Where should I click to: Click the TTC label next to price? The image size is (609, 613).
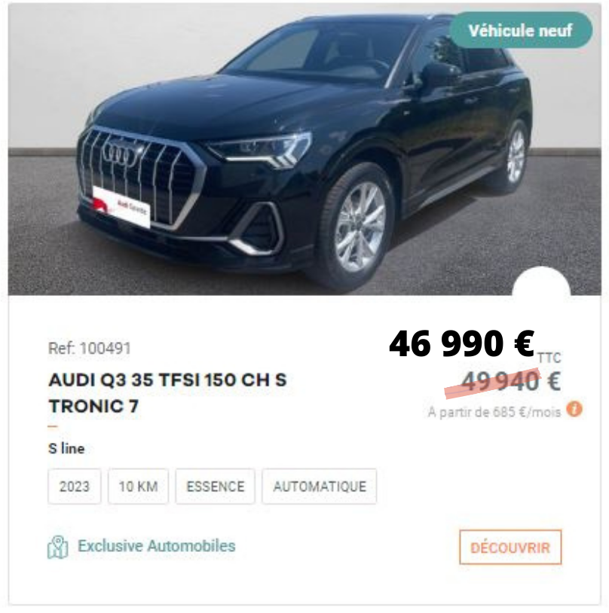[x=549, y=358]
